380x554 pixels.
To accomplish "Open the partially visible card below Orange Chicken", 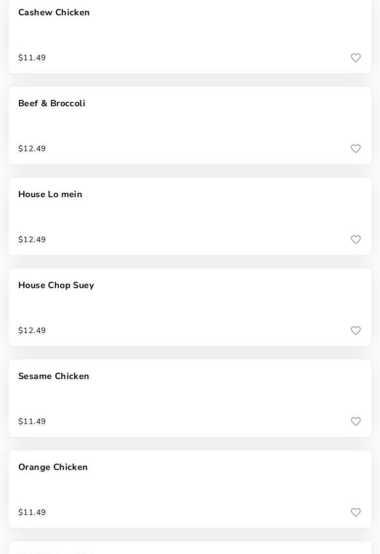I will (190, 548).
